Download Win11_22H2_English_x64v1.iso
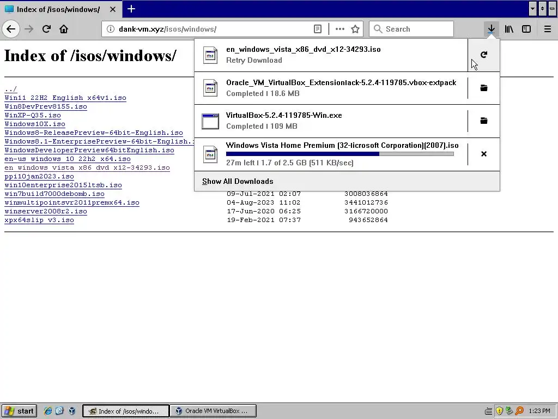Image resolution: width=558 pixels, height=419 pixels. coord(65,98)
